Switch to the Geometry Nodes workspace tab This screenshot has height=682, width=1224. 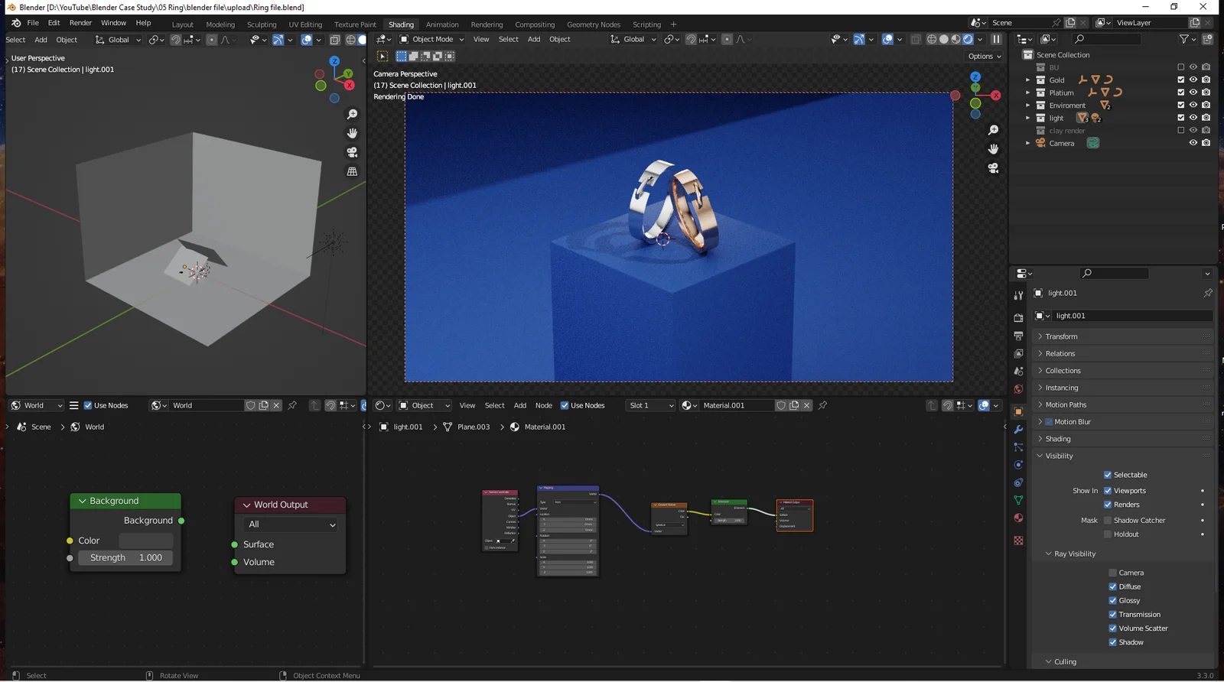(594, 24)
